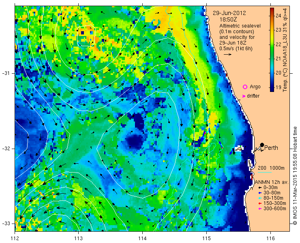Screen dimensions: 300x243
Task: Click the blue 30-80m legend arrow
Action: tap(260, 193)
